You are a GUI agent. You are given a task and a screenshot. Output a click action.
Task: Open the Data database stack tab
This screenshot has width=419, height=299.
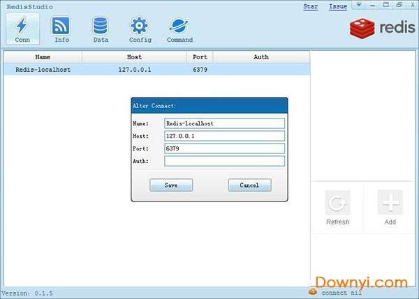click(101, 29)
